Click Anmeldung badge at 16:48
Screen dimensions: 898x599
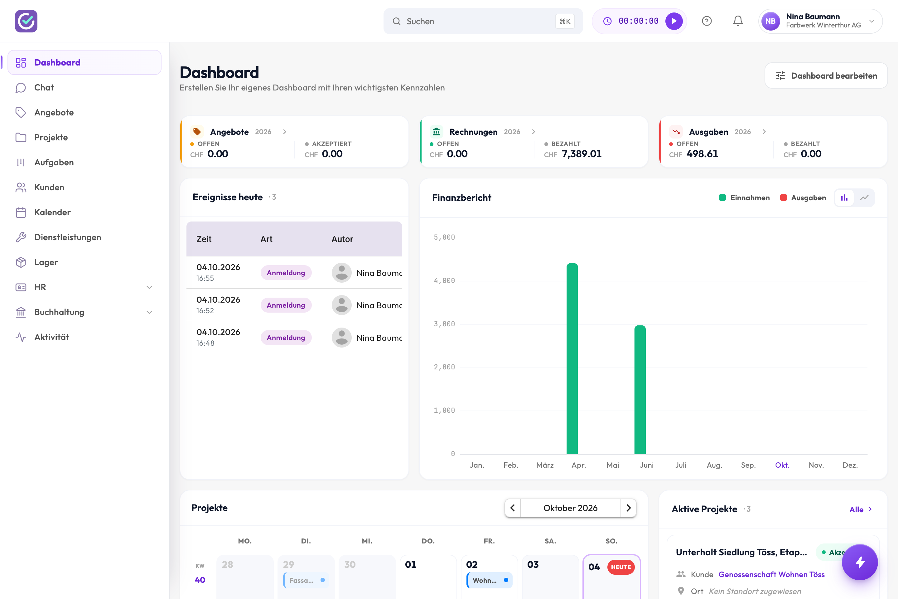pos(286,337)
